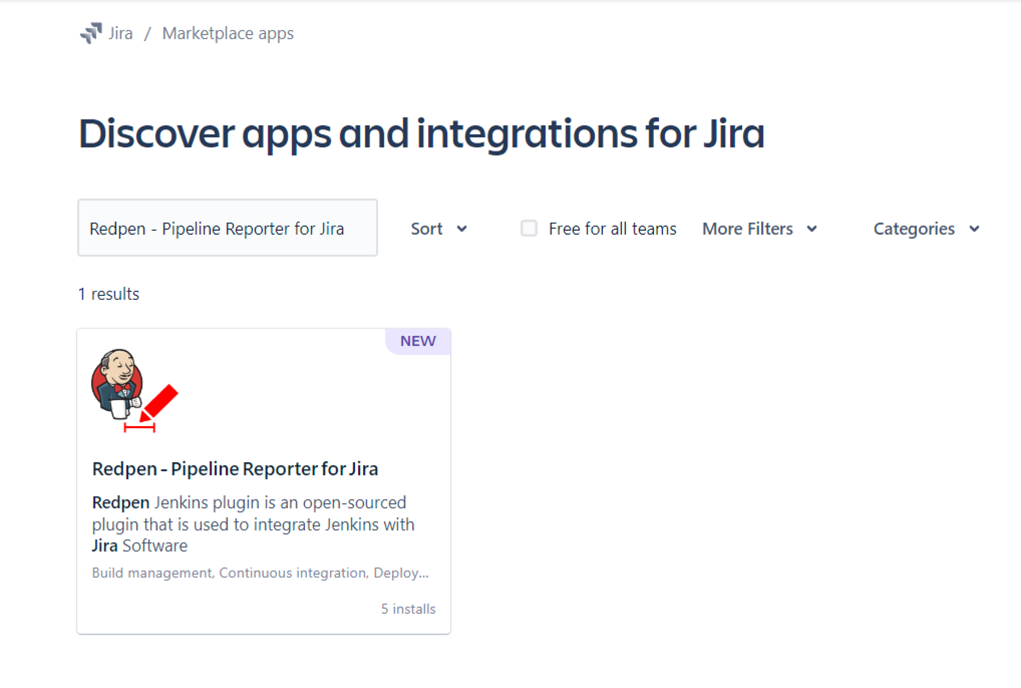
Task: Enable the Free for all teams checkbox
Action: [529, 228]
